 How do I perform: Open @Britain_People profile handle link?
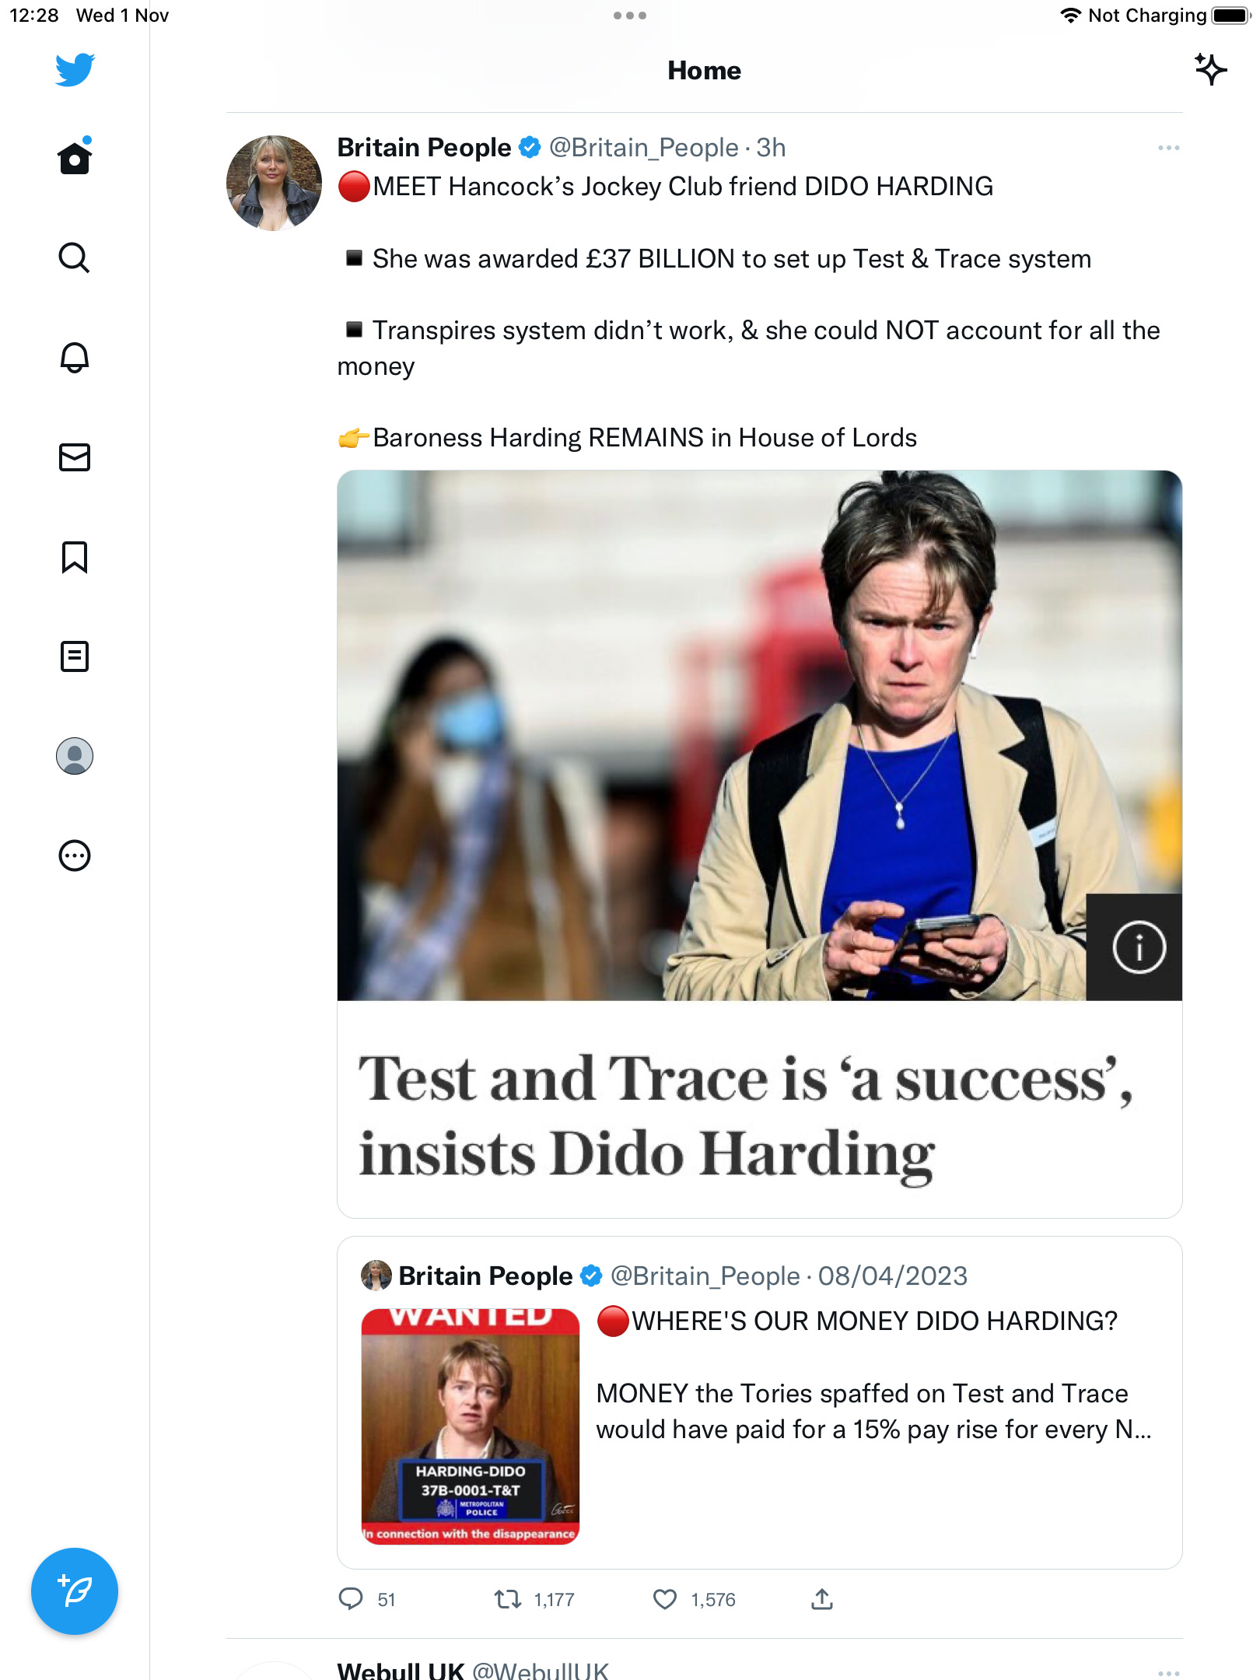pos(644,148)
